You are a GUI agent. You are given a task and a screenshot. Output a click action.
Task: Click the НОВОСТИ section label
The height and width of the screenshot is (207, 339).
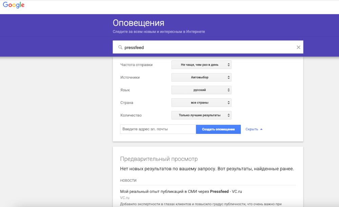click(128, 180)
